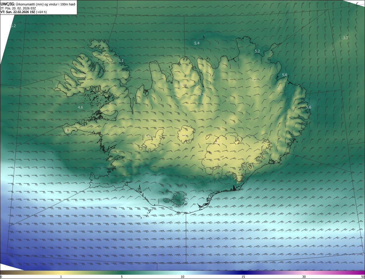Click the color scale tick labeled 50
This screenshot has width=365, height=279.
[x=363, y=277]
